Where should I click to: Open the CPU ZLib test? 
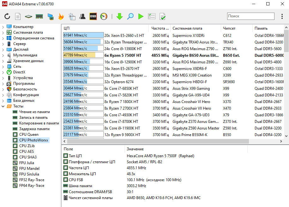tap(27, 146)
